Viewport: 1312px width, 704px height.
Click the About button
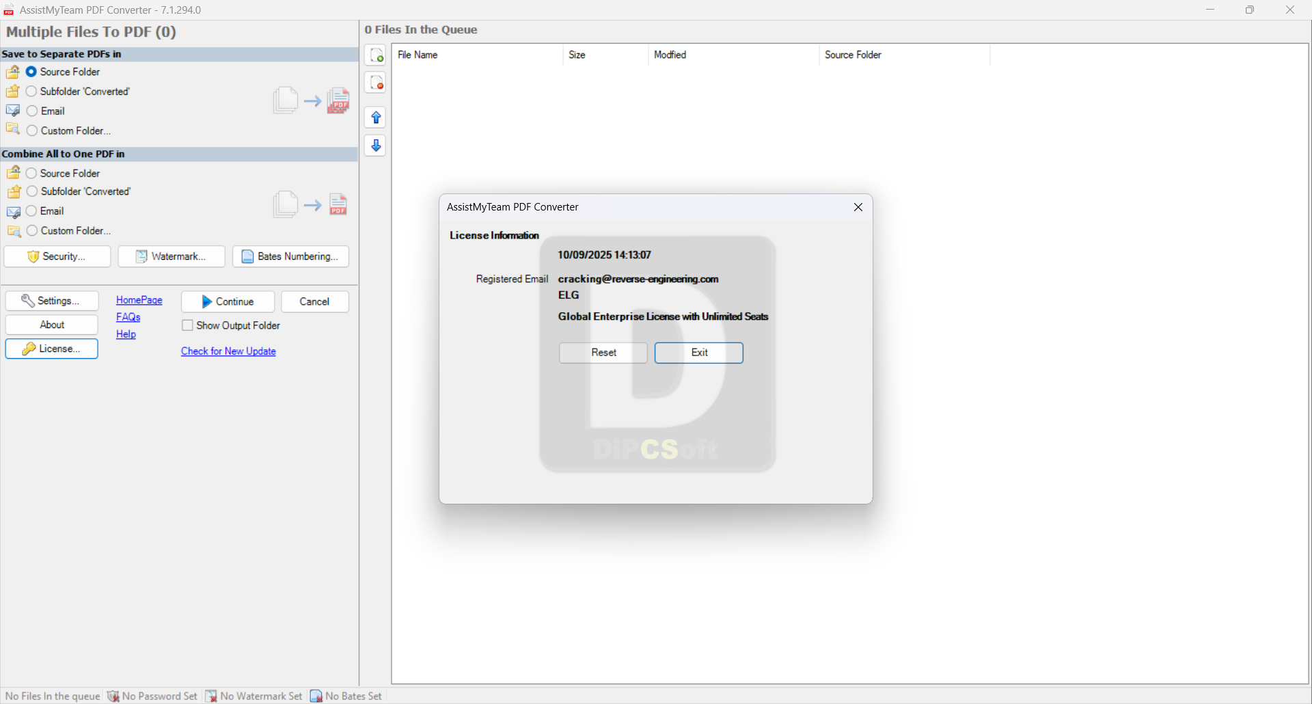pos(52,325)
